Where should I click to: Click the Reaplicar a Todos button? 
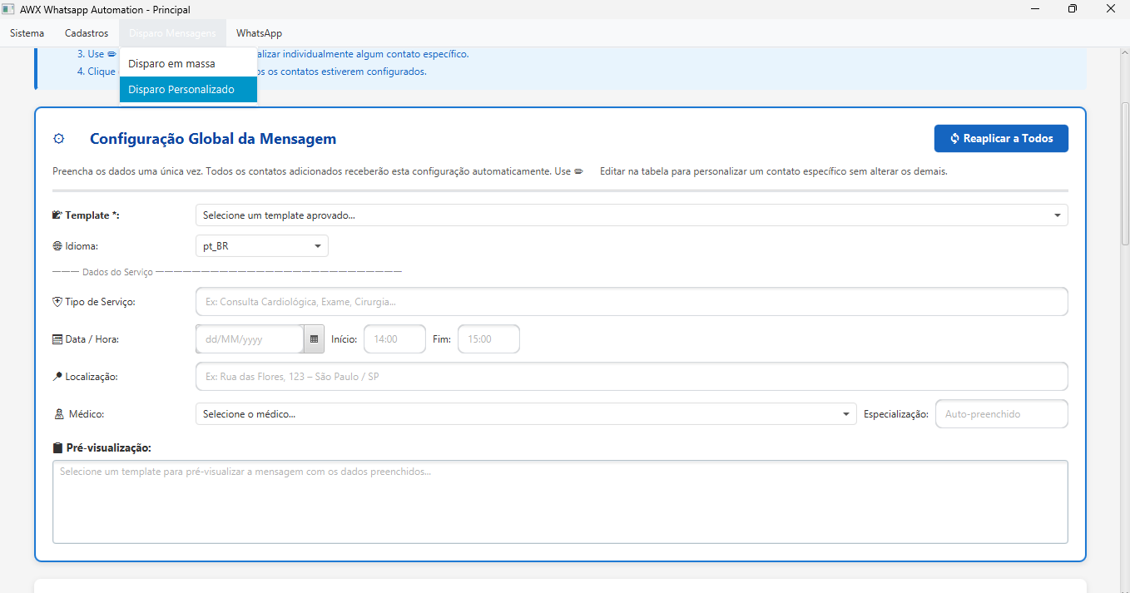click(1001, 138)
